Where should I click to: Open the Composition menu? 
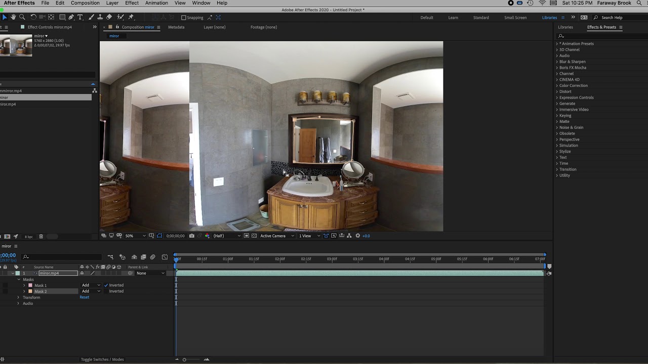click(85, 3)
